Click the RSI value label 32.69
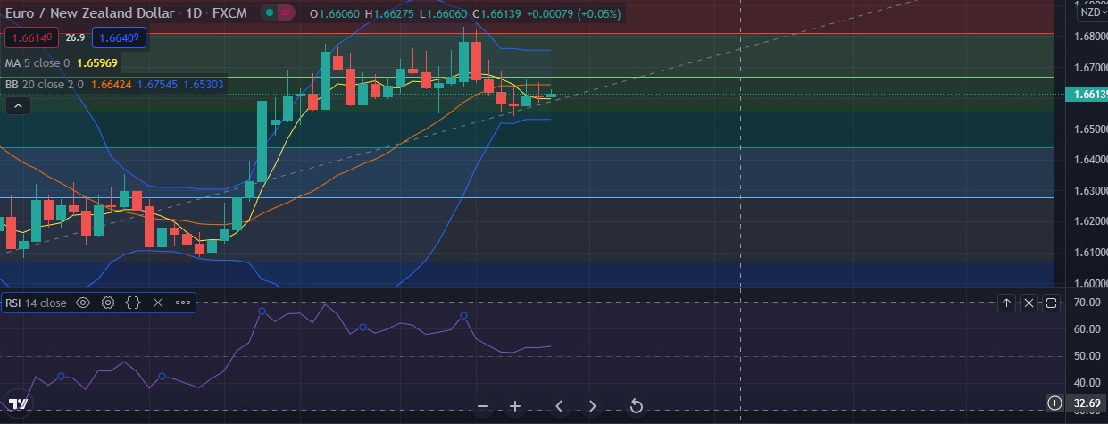 (1087, 403)
